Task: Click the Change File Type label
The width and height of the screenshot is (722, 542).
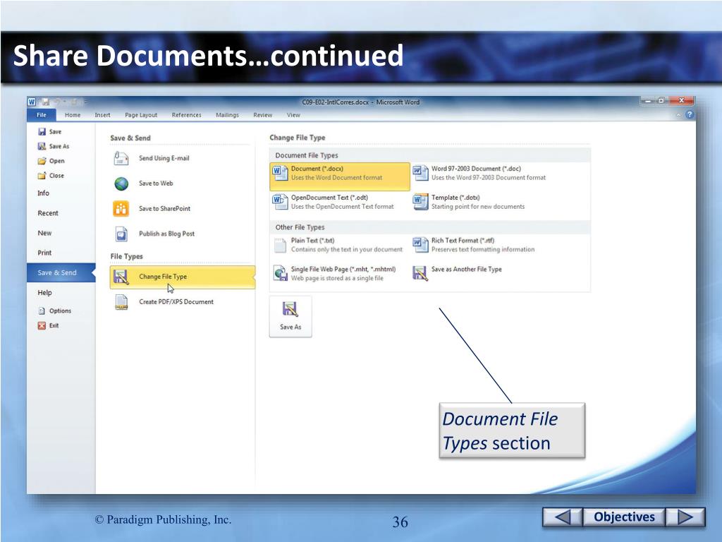Action: coord(163,277)
